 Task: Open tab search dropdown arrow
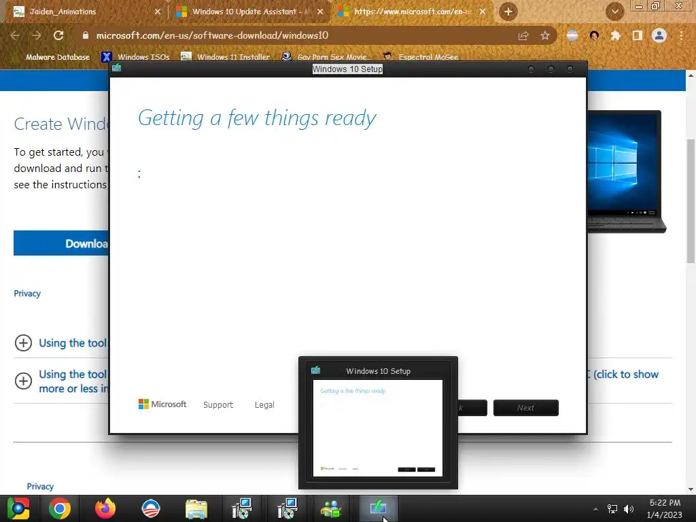[x=614, y=12]
